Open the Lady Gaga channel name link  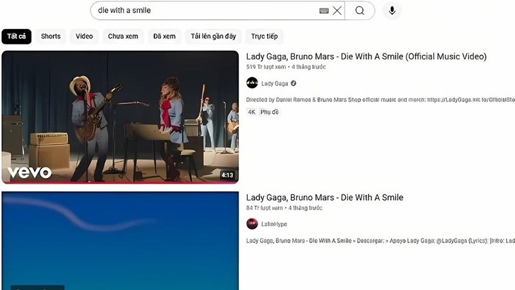[275, 84]
